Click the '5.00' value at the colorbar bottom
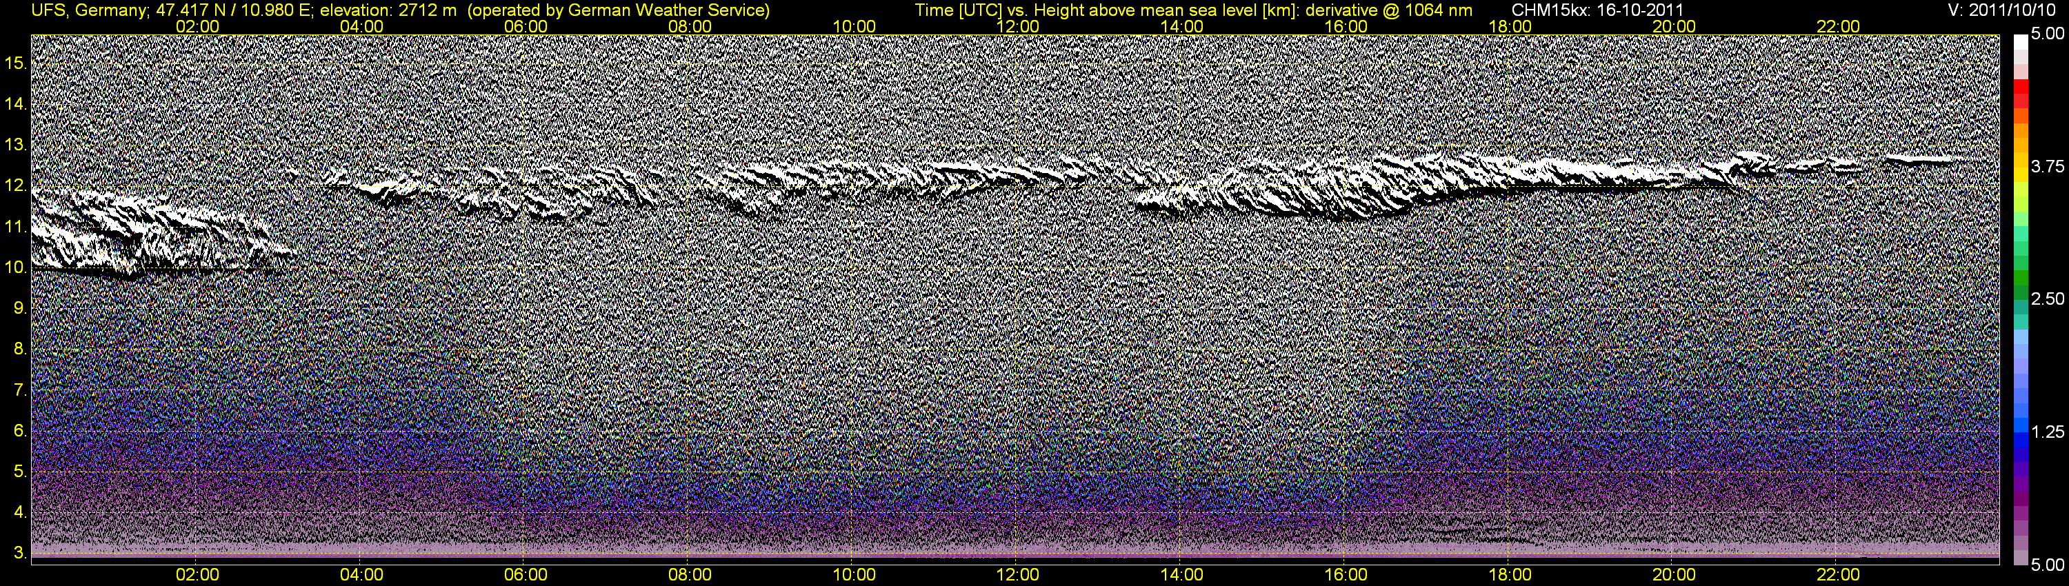Screen dimensions: 2069x586 [2048, 565]
